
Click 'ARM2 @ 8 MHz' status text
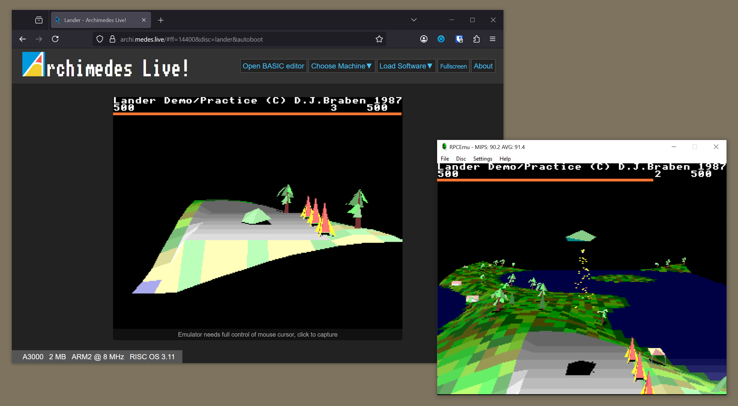tap(98, 357)
